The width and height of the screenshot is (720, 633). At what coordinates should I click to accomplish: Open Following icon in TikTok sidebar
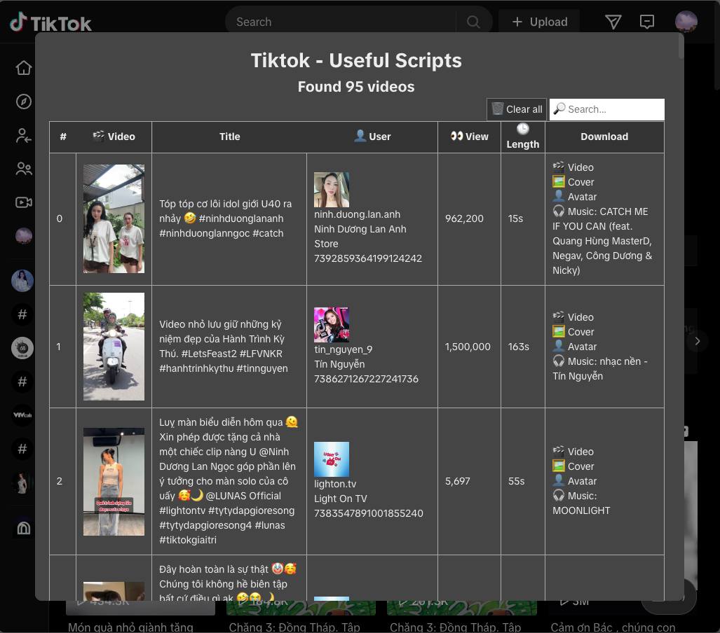(23, 135)
